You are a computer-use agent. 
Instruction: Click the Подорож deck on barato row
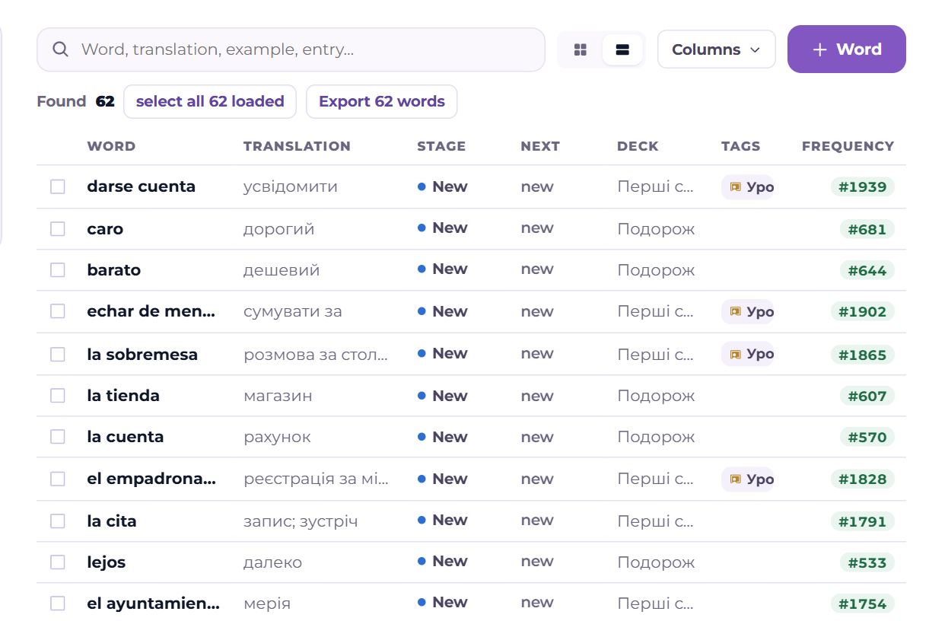coord(656,270)
